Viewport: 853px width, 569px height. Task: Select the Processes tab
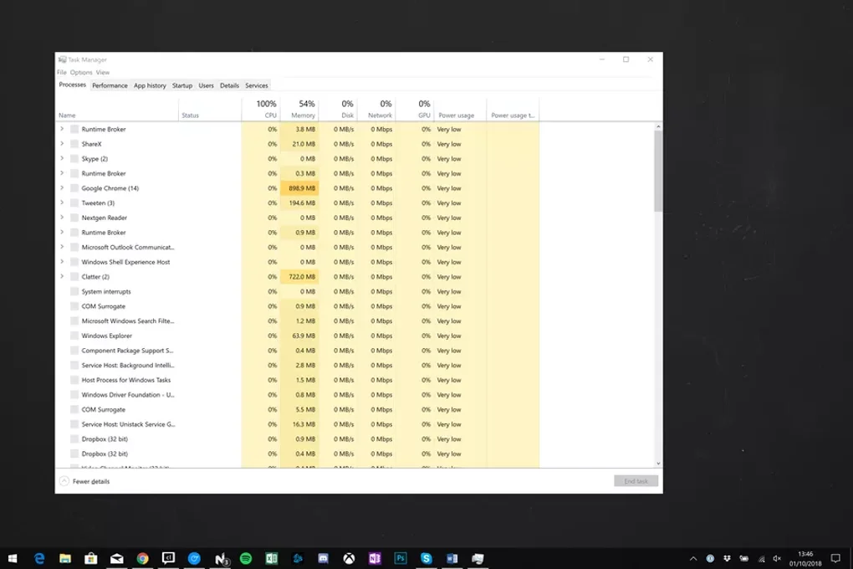(x=73, y=85)
